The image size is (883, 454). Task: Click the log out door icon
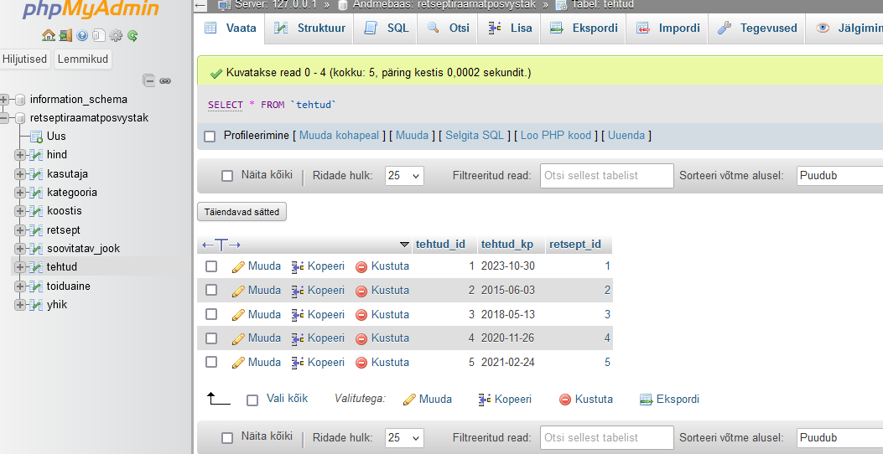tap(65, 36)
